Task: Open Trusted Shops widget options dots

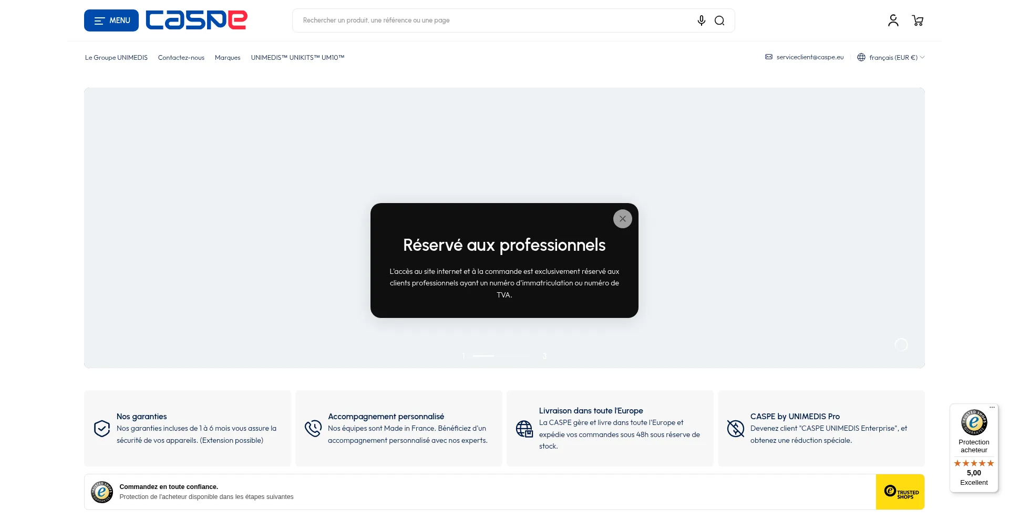Action: coord(992,408)
